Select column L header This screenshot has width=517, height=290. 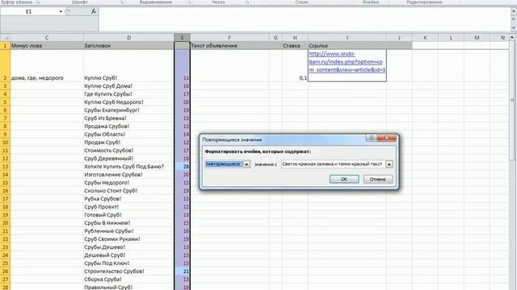coord(451,38)
